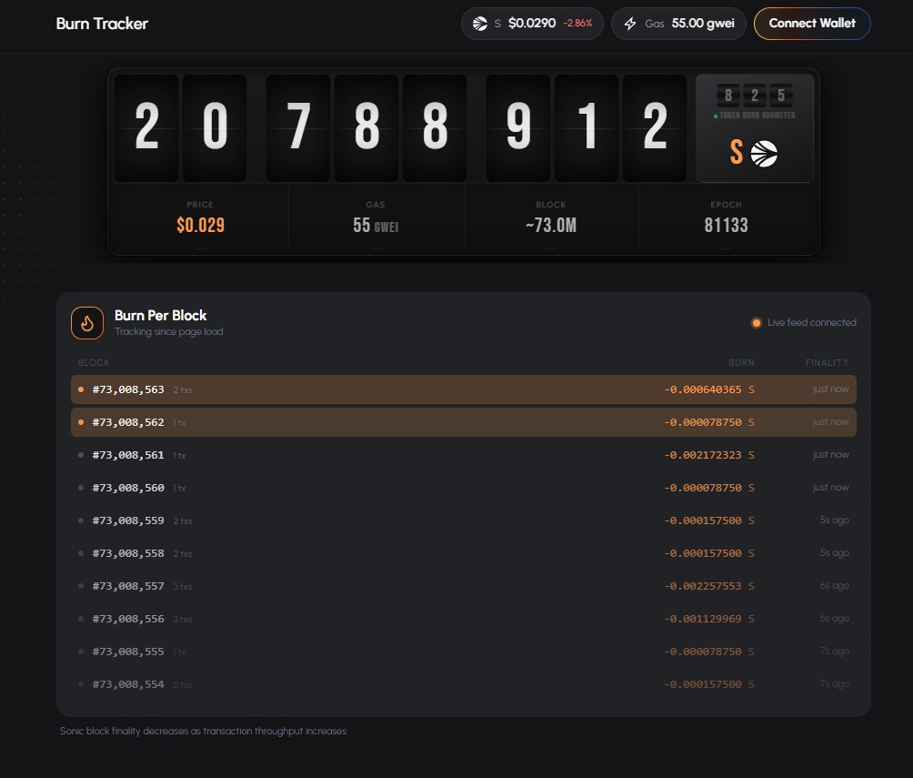Image resolution: width=913 pixels, height=778 pixels.
Task: Click the 81133 epoch stat
Action: point(726,225)
